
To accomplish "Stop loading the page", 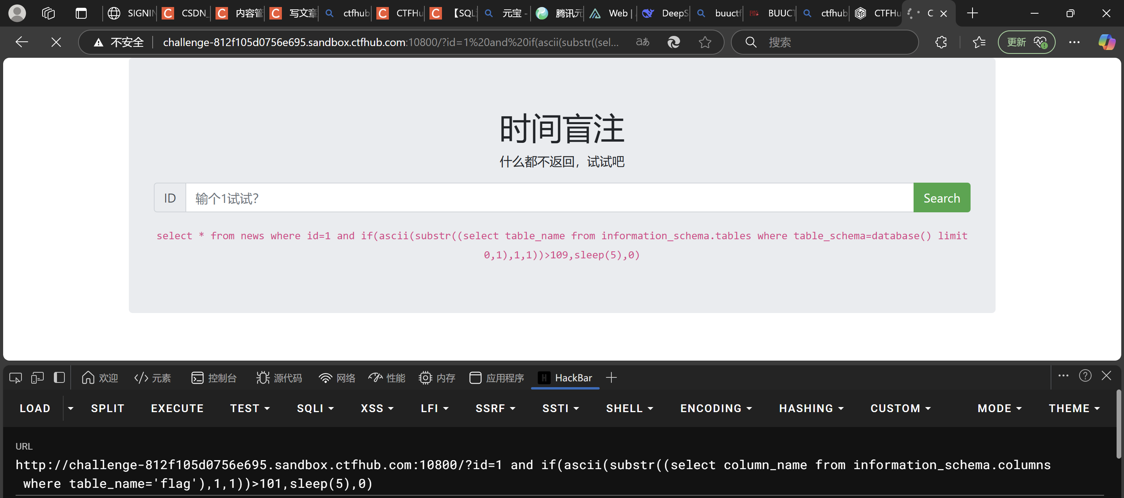I will 56,42.
